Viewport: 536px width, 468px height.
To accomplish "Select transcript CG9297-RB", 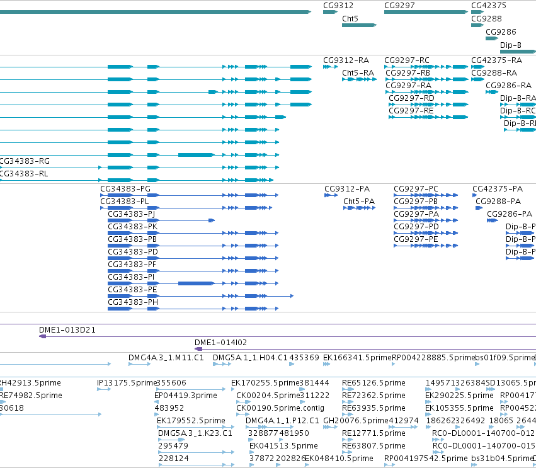I will point(408,73).
